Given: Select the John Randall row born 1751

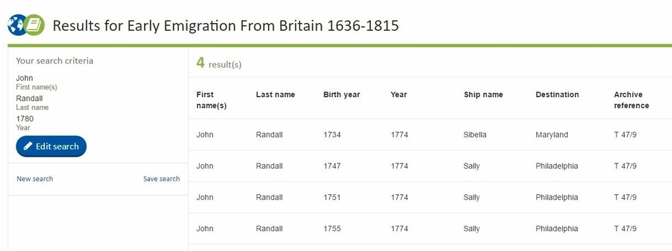Looking at the screenshot, I should coord(430,197).
